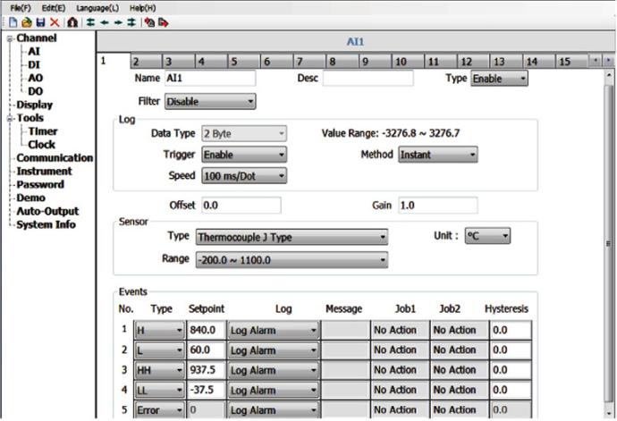Viewport: 617px width, 421px height.
Task: Open the Instrument tree item
Action: click(x=44, y=171)
